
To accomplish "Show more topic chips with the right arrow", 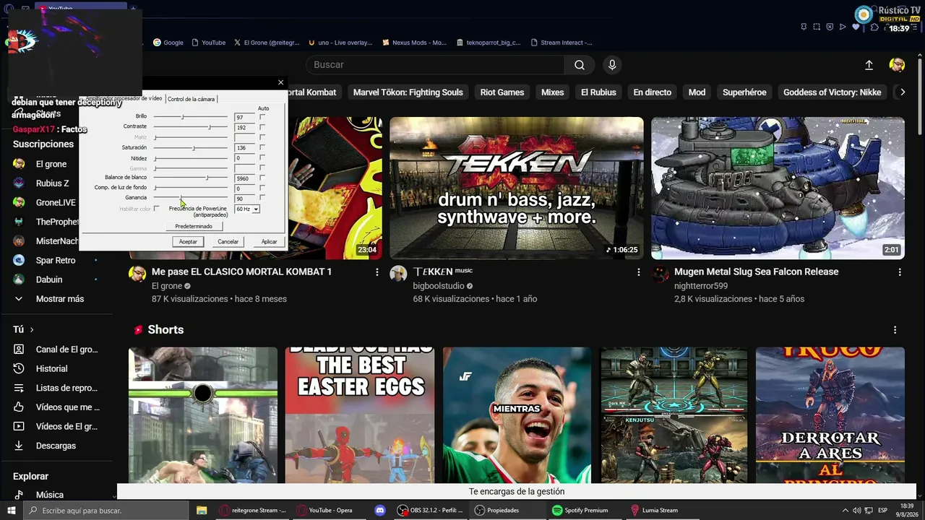I will (902, 92).
